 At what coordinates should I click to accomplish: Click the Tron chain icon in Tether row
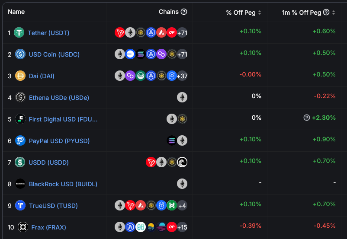tap(120, 33)
